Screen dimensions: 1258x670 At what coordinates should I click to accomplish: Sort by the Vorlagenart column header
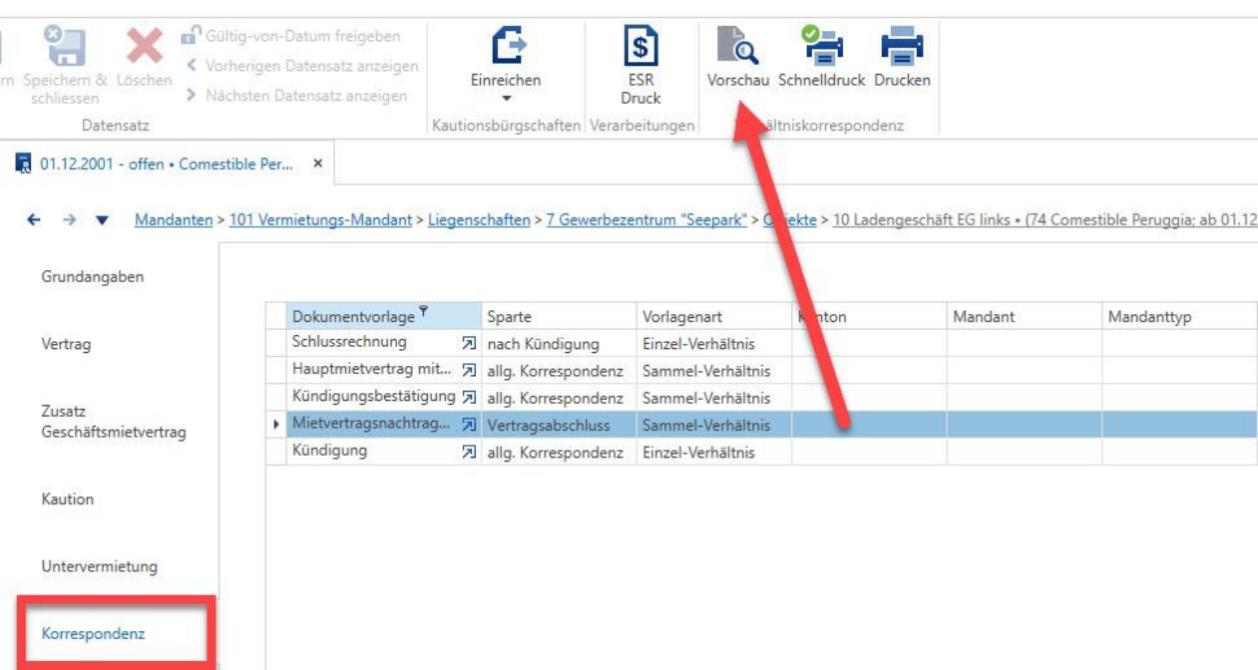pos(713,317)
